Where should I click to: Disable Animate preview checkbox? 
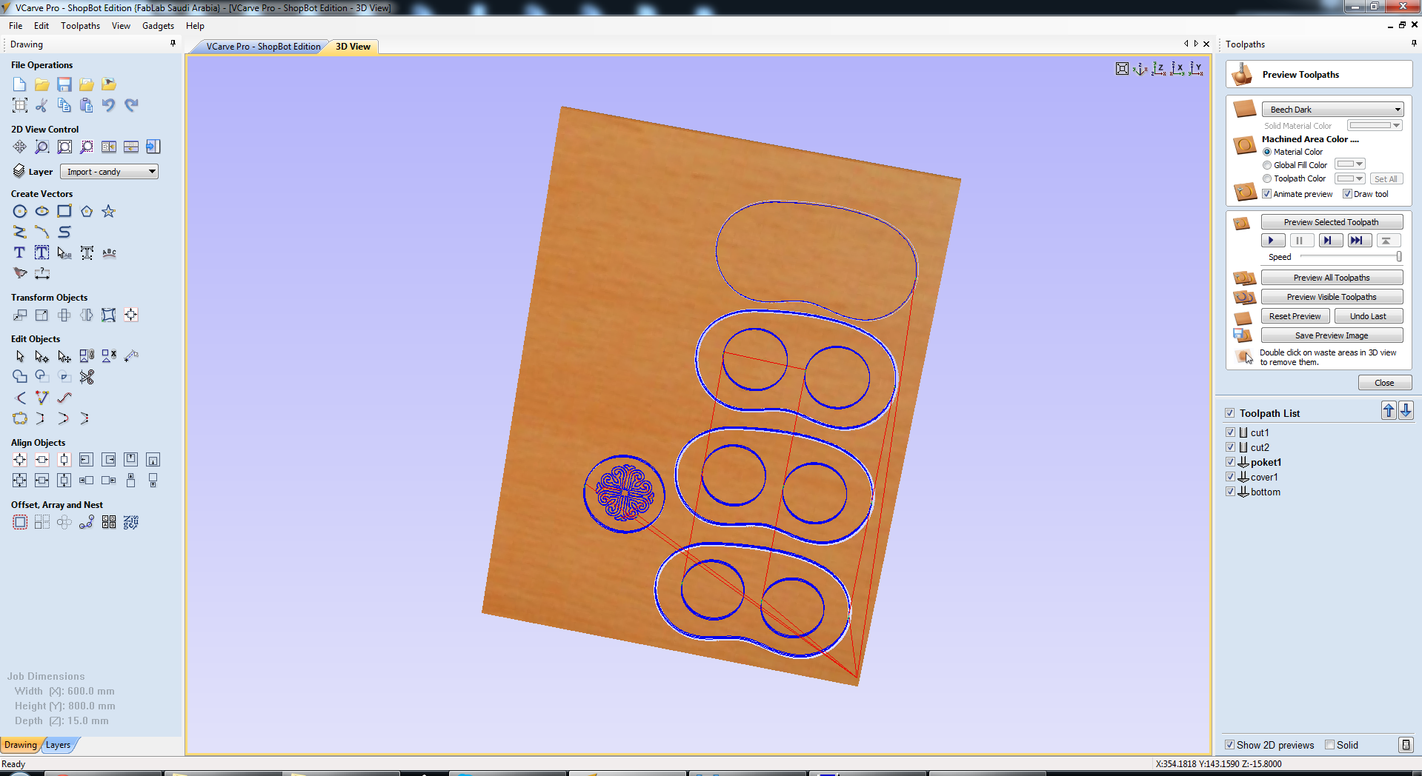coord(1267,194)
